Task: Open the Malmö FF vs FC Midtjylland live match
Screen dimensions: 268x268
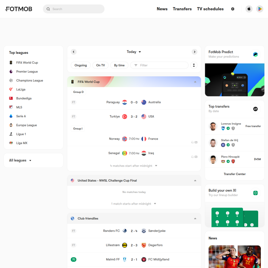Action: click(x=134, y=259)
